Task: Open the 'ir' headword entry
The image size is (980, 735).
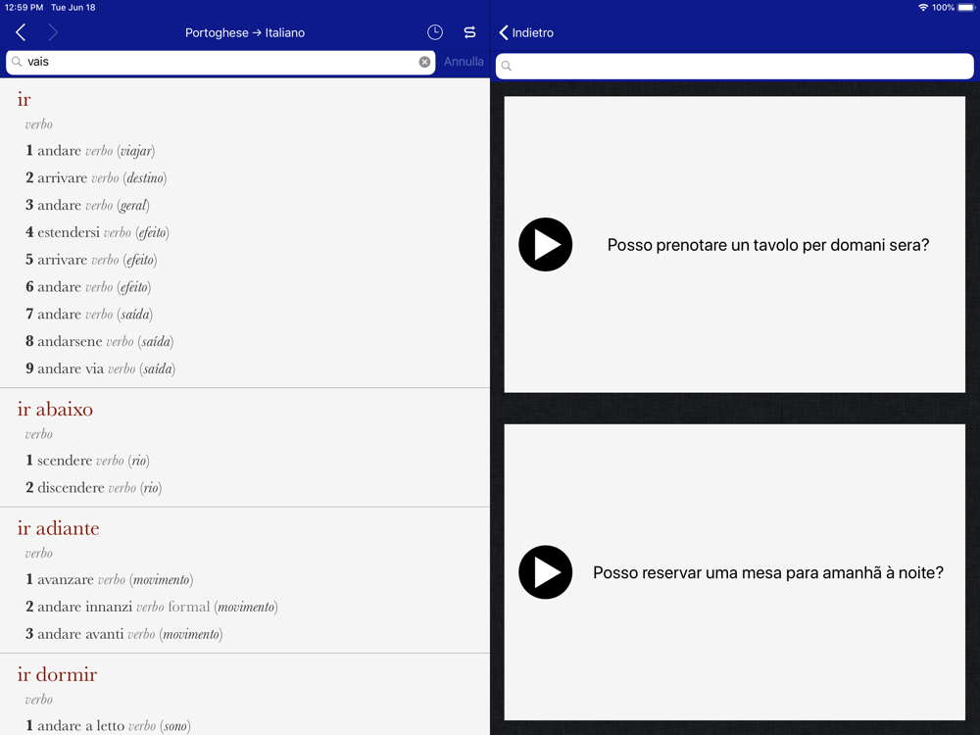Action: [24, 99]
